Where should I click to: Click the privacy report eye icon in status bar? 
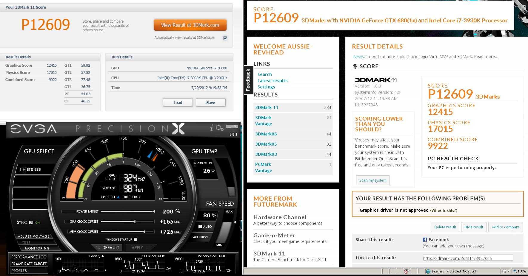407,271
